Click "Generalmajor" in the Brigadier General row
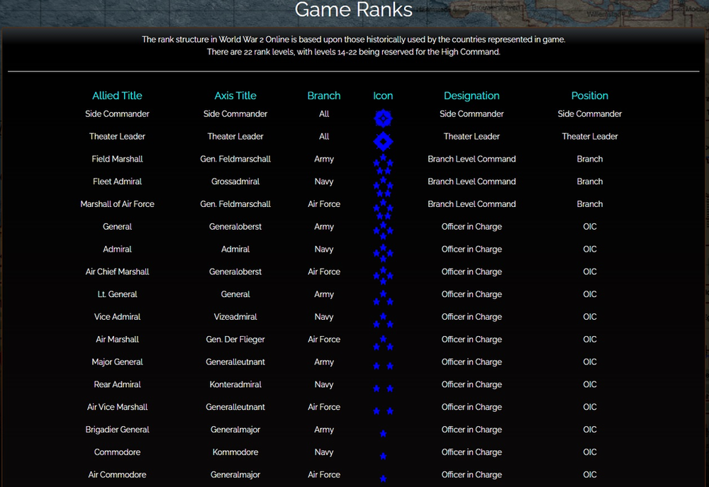This screenshot has width=709, height=487. pos(235,430)
